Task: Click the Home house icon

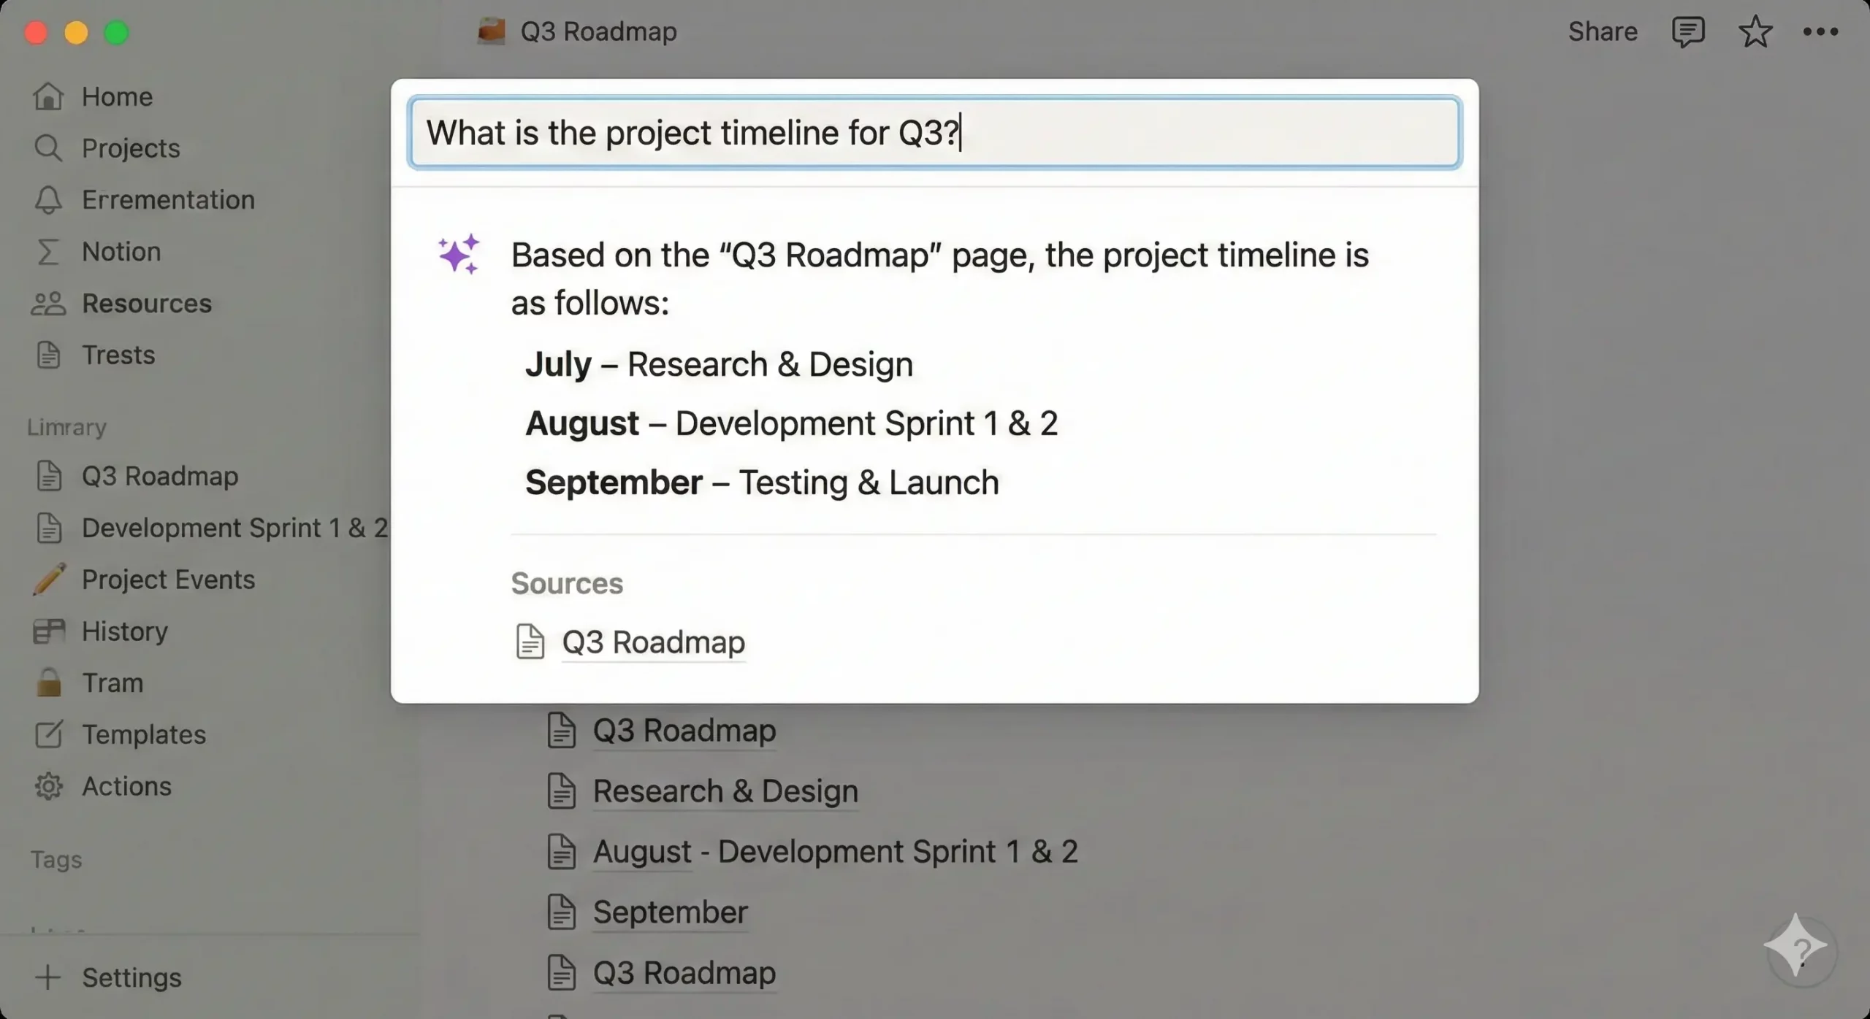Action: tap(48, 96)
